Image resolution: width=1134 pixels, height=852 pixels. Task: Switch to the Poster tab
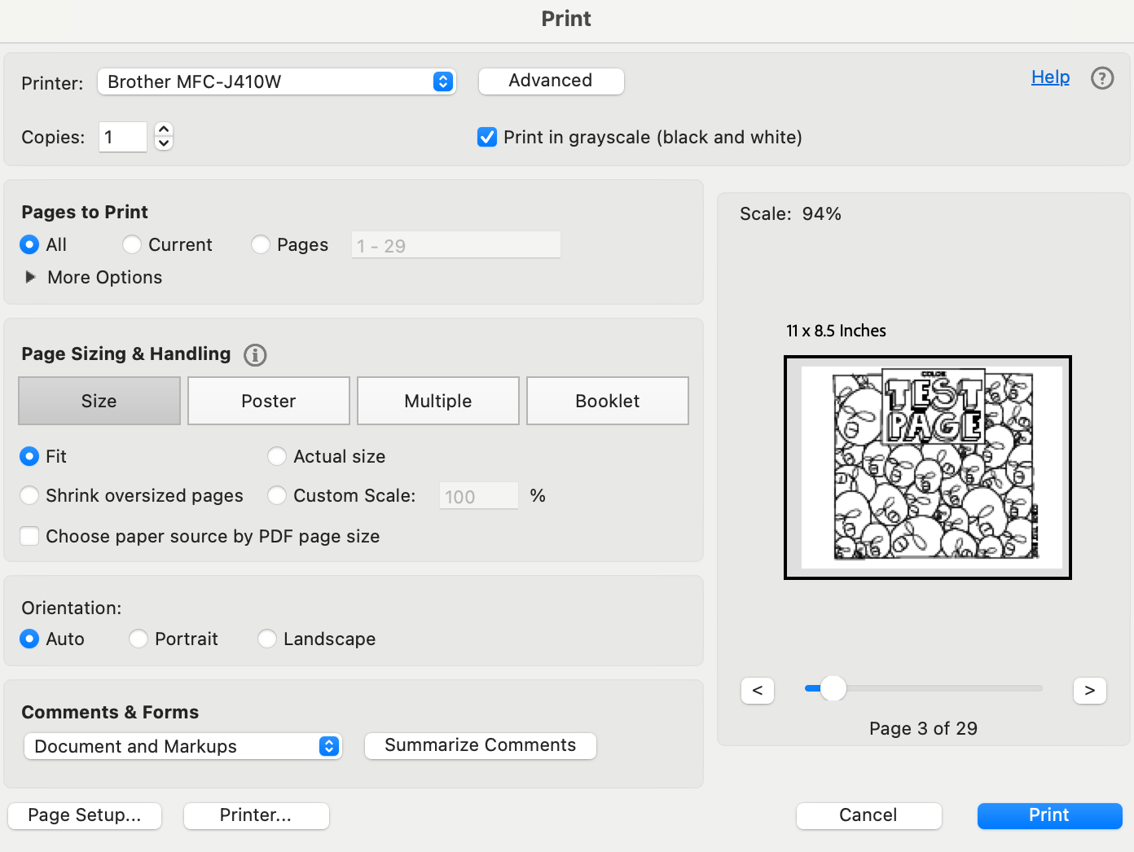pos(268,401)
